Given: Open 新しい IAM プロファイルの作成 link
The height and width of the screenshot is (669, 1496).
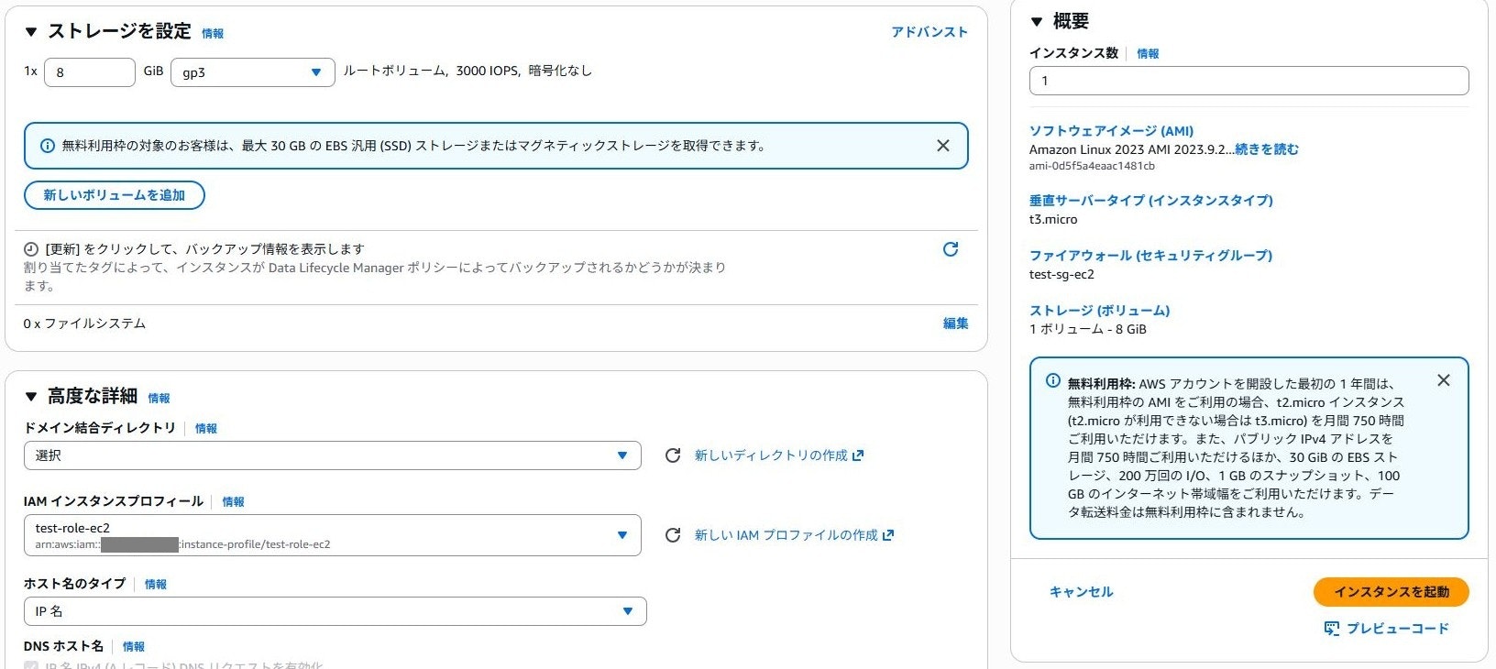Looking at the screenshot, I should [786, 535].
